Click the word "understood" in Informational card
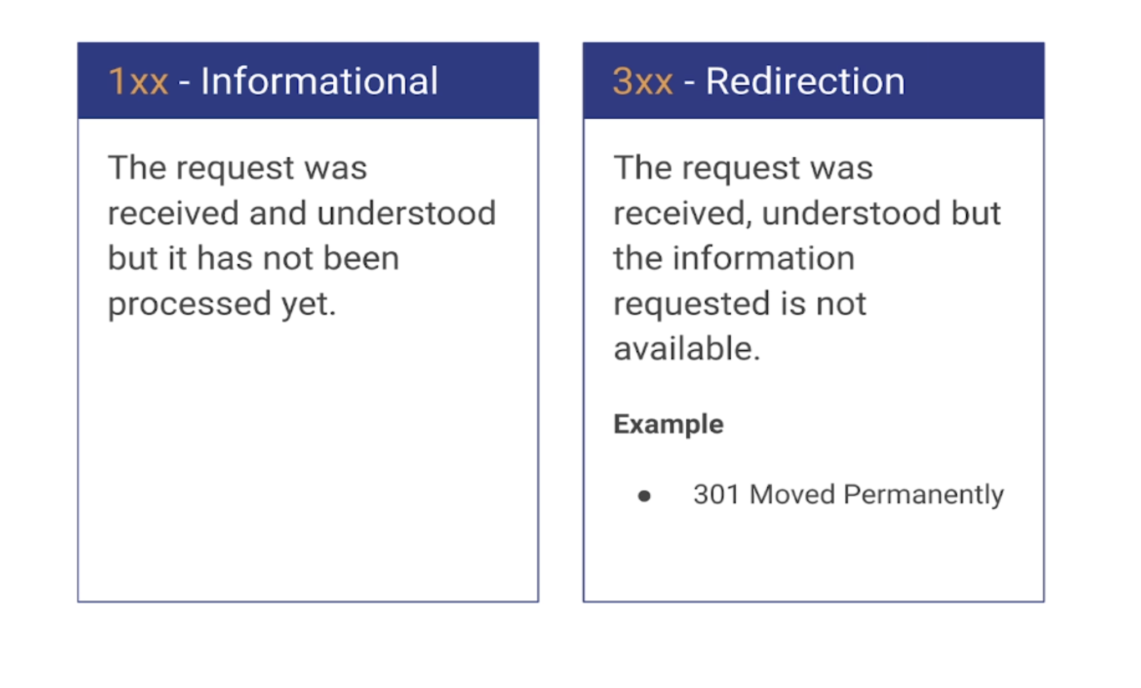 point(406,214)
